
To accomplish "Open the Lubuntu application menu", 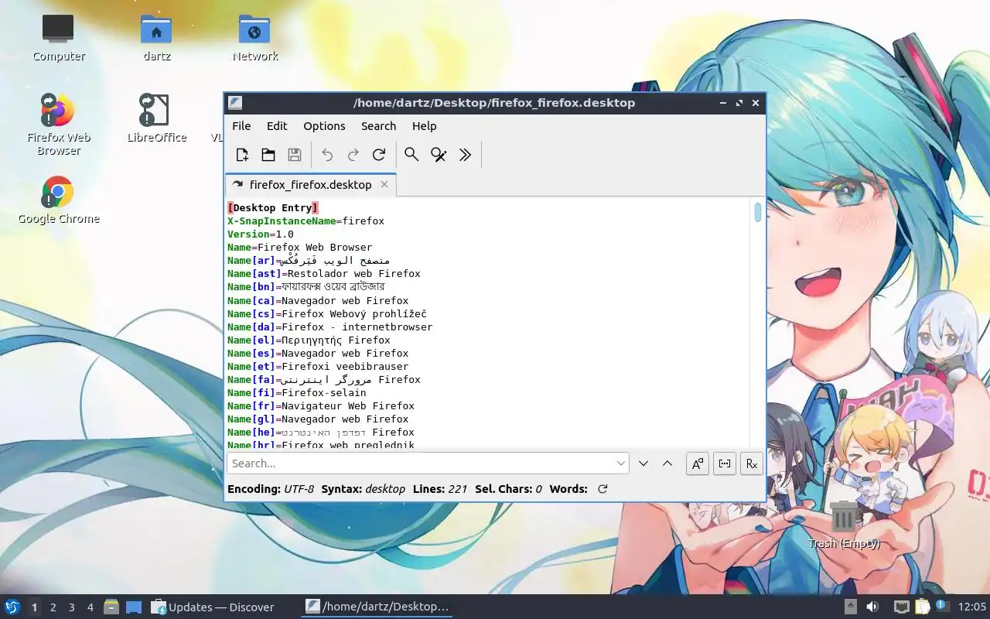I will pos(12,607).
